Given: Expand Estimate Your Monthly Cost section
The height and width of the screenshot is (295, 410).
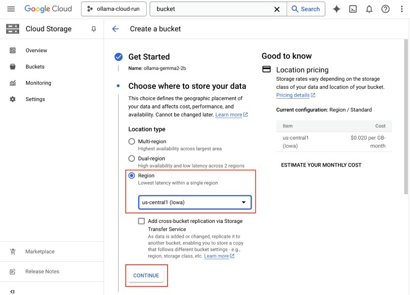Looking at the screenshot, I should point(321,165).
